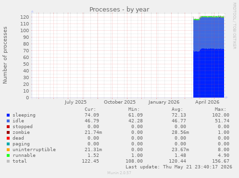This screenshot has width=239, height=178.
Task: Click idle average value 46.77
Action: (179, 121)
